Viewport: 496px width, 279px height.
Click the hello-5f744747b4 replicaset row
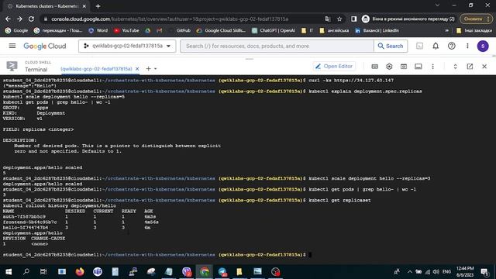point(77,227)
